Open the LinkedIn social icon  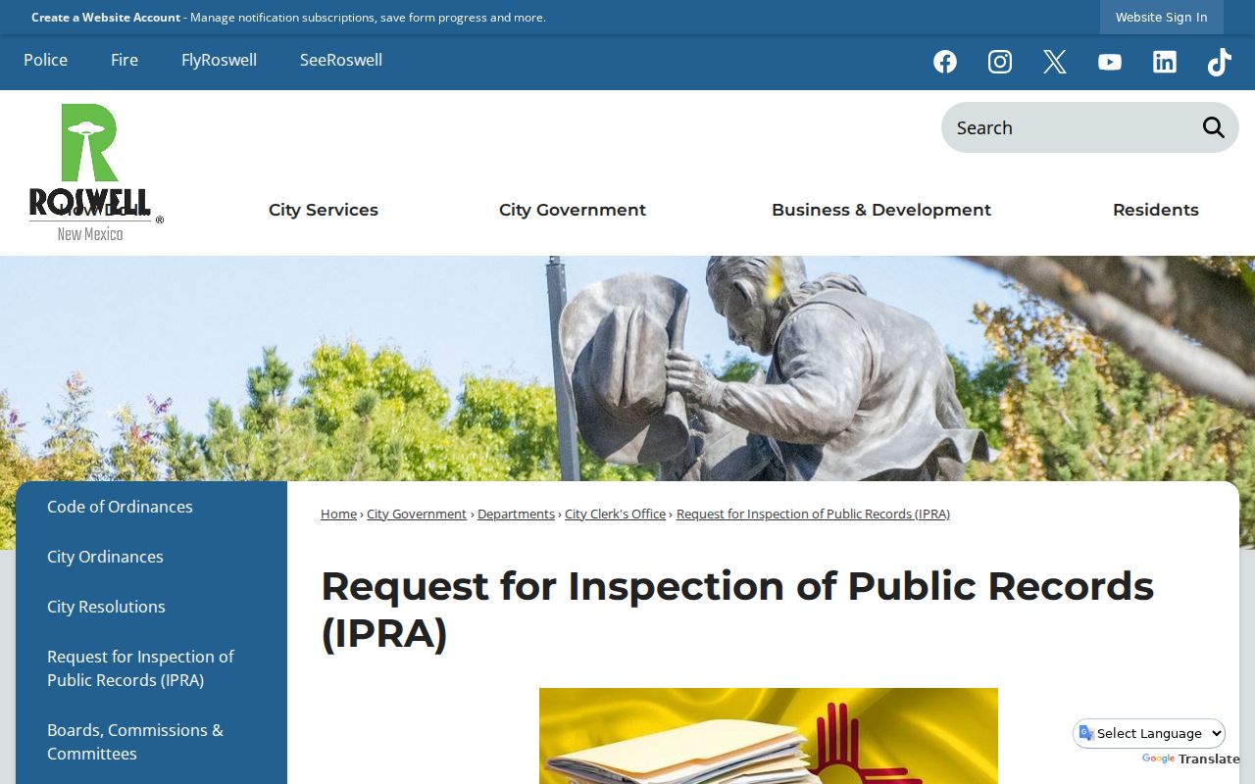(1165, 62)
